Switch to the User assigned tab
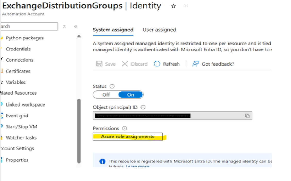Screen dimensions: 291x181 tap(159, 30)
